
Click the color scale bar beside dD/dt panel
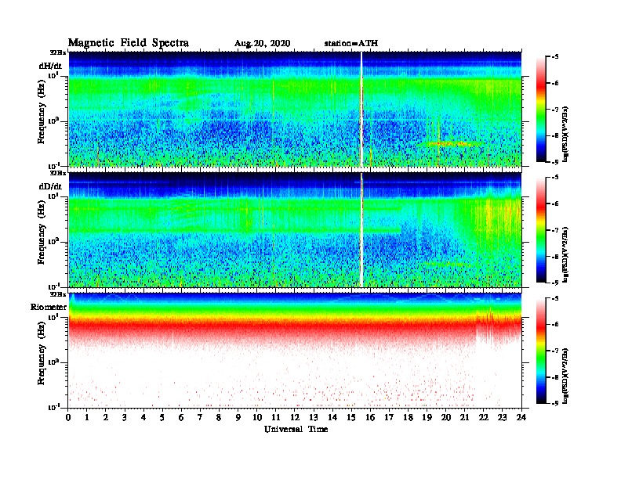point(541,230)
